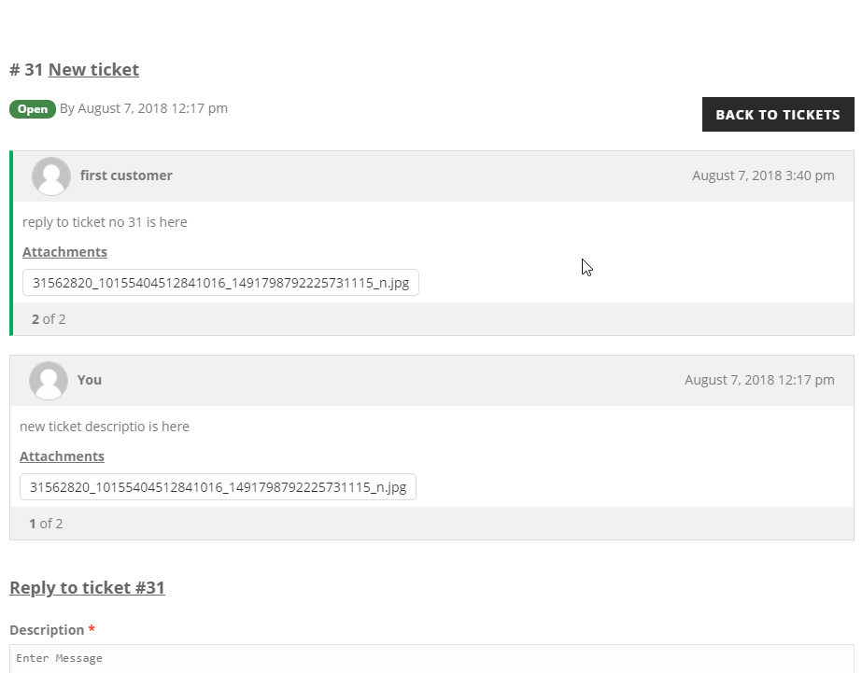Open attachment in your original ticket message

pyautogui.click(x=218, y=486)
